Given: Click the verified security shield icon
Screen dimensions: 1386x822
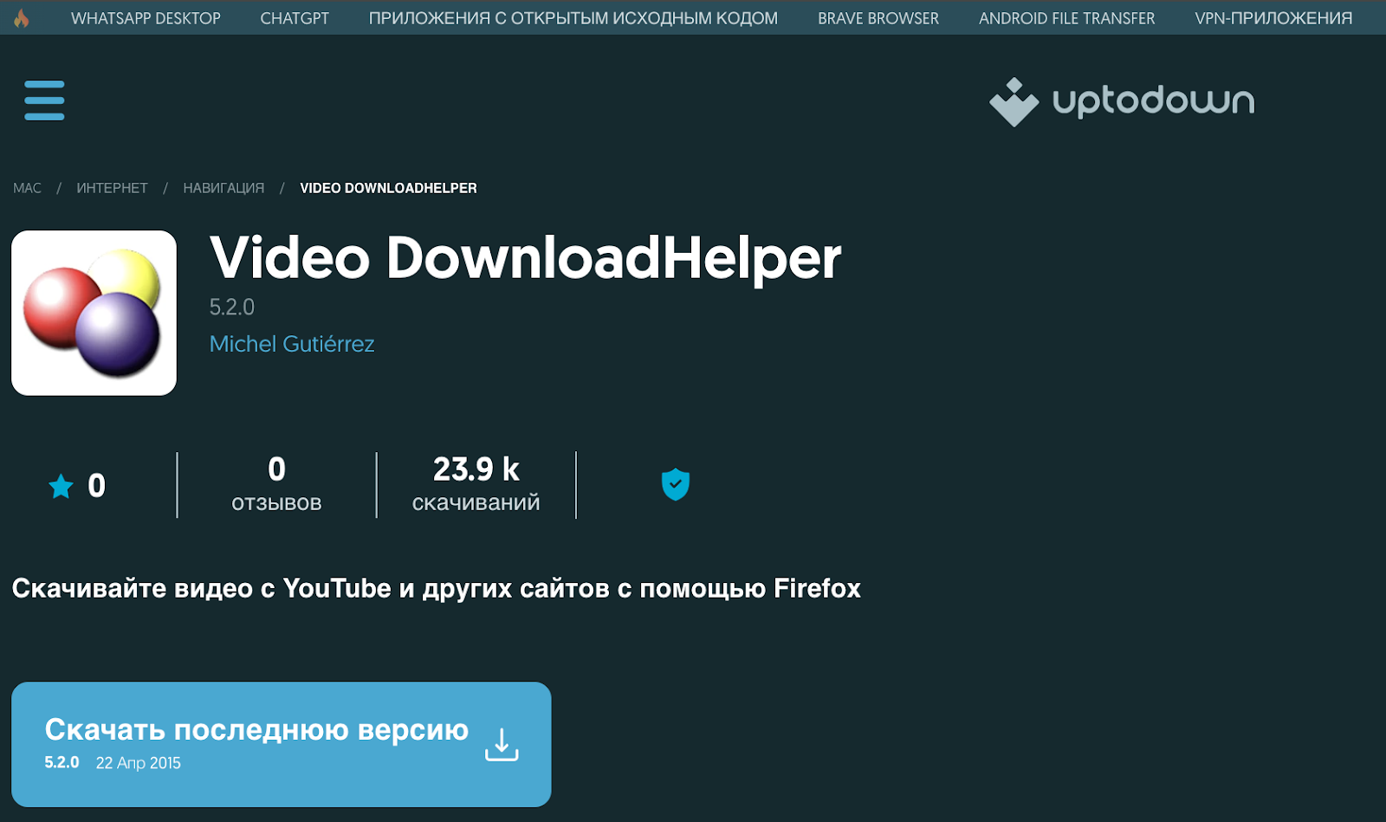Looking at the screenshot, I should (676, 484).
